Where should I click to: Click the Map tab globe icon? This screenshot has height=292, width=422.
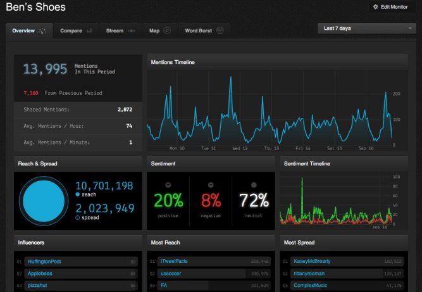click(x=167, y=30)
